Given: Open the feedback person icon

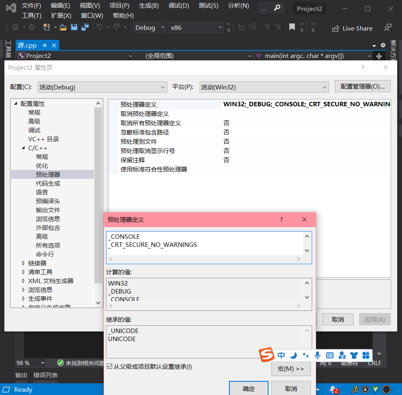Looking at the screenshot, I should tap(388, 27).
